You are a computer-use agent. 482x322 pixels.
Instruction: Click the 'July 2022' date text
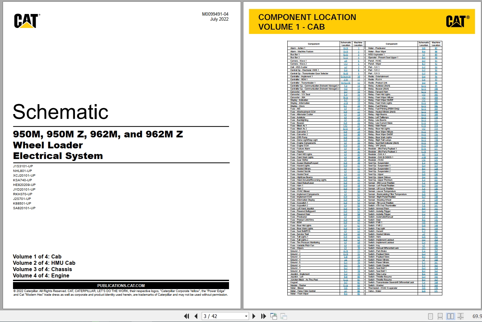(x=219, y=19)
